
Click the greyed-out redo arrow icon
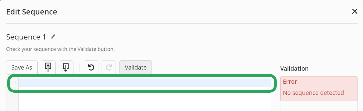(109, 67)
